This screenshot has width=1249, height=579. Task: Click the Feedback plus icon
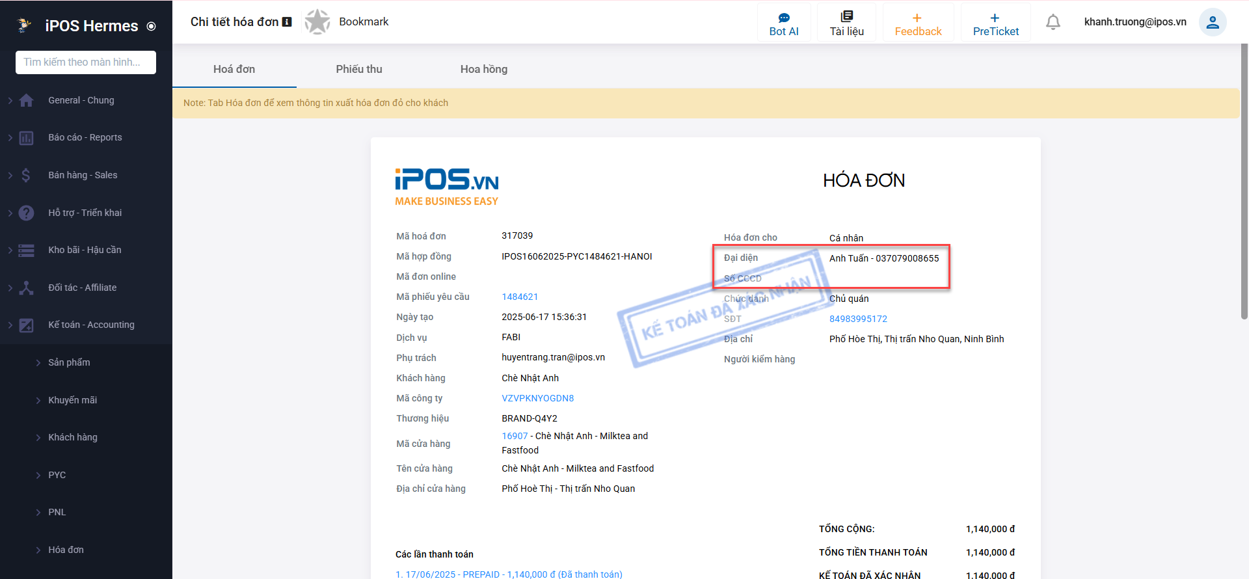point(917,18)
